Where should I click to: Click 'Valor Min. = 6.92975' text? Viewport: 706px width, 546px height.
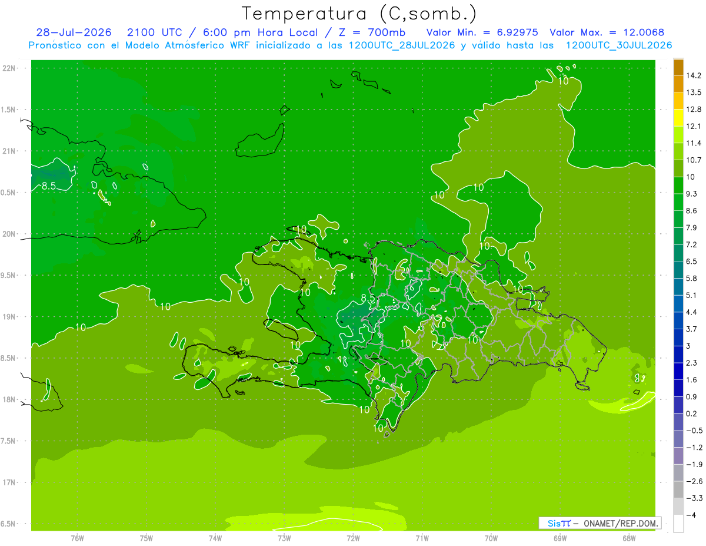coord(482,32)
